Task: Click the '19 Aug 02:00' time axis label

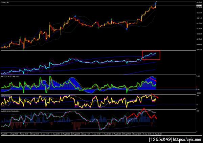Action: coord(137,134)
